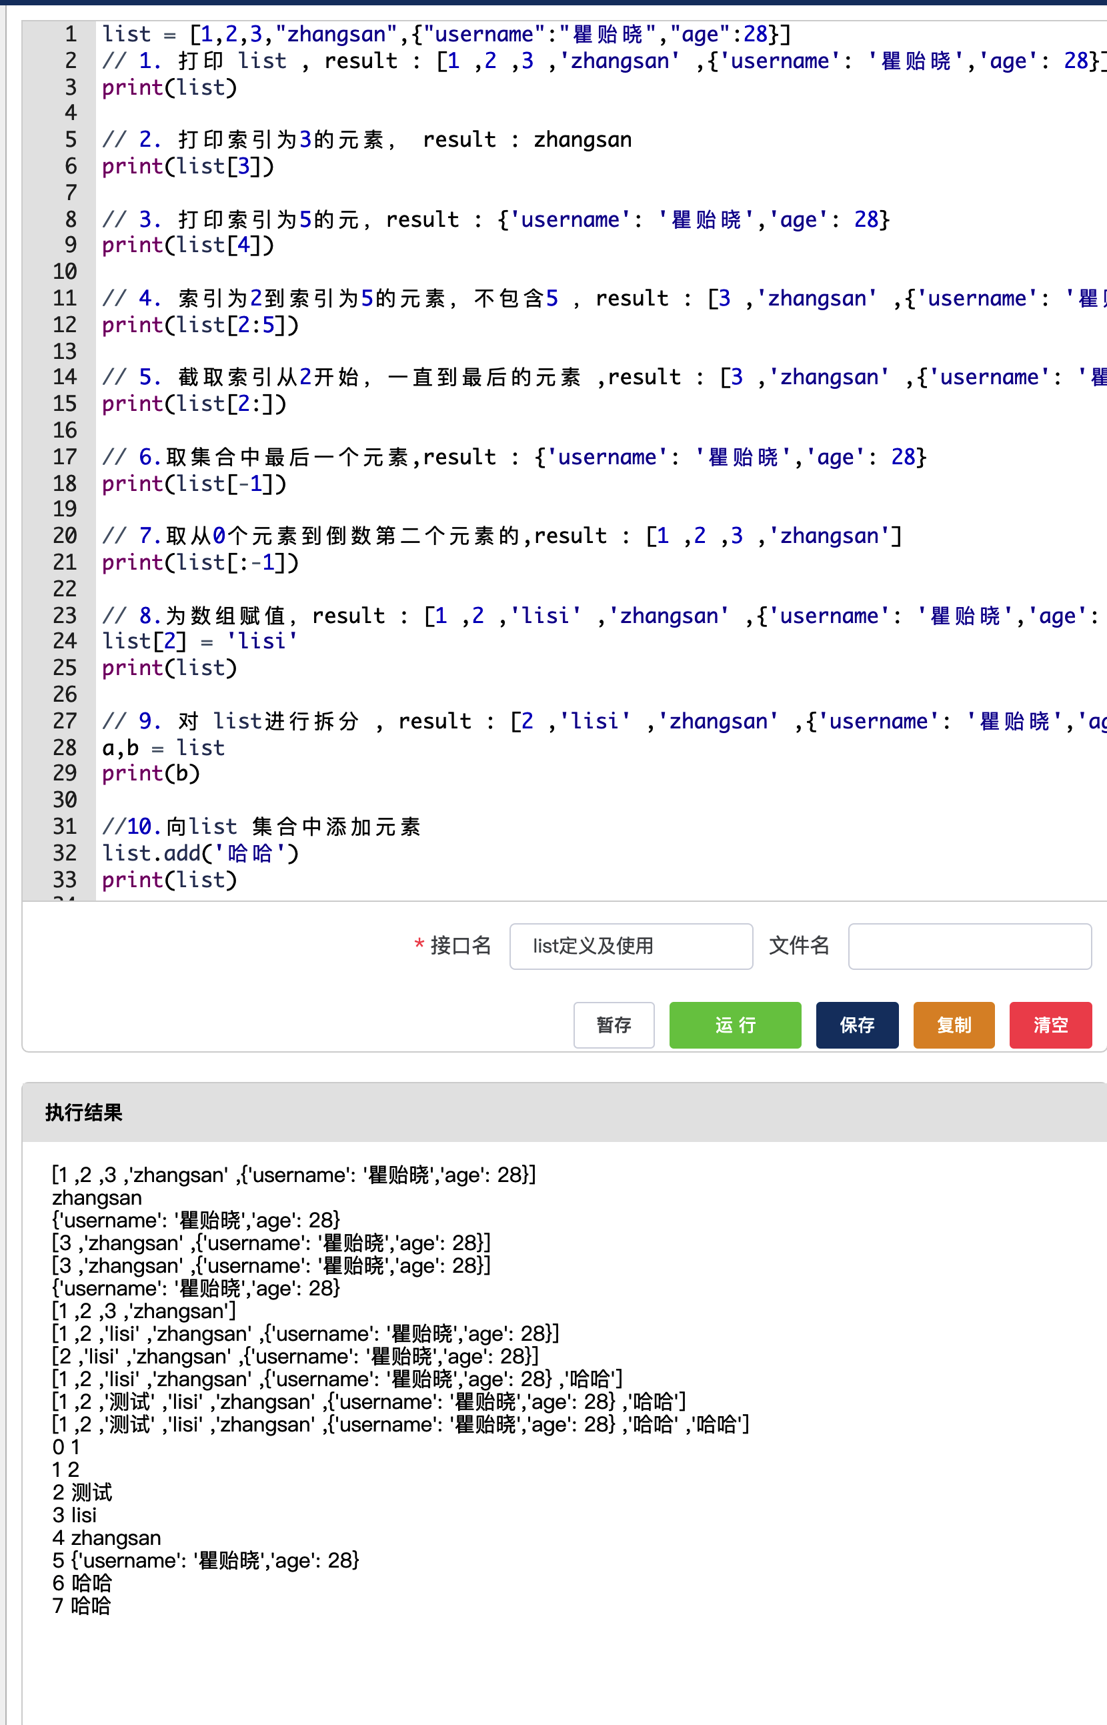Click code line print(list[2:])

point(194,404)
